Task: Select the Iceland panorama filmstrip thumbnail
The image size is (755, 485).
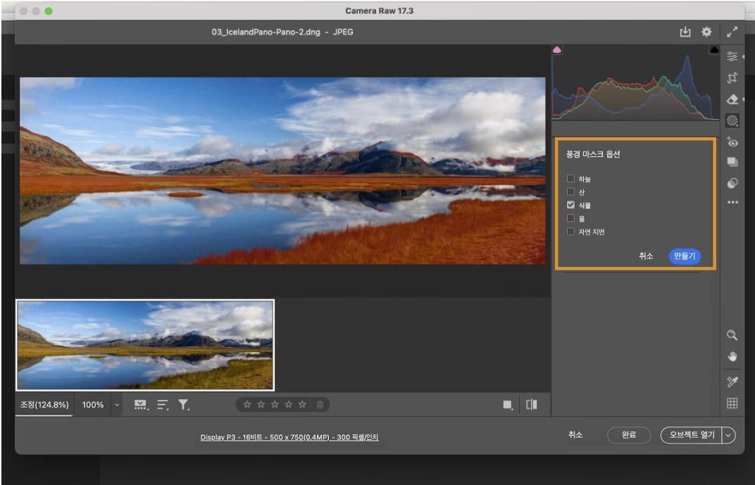Action: click(145, 345)
